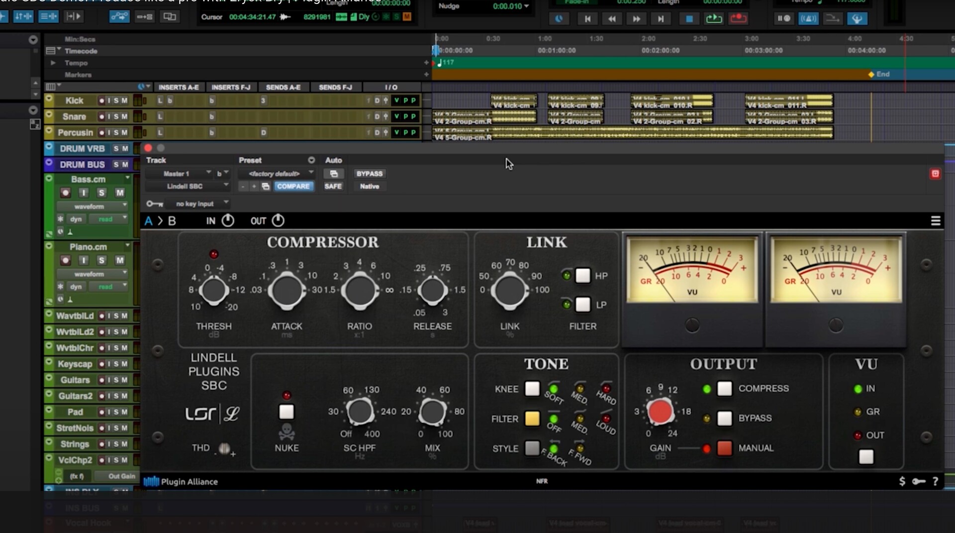Toggle the yellow tone FILTER switch

(532, 419)
